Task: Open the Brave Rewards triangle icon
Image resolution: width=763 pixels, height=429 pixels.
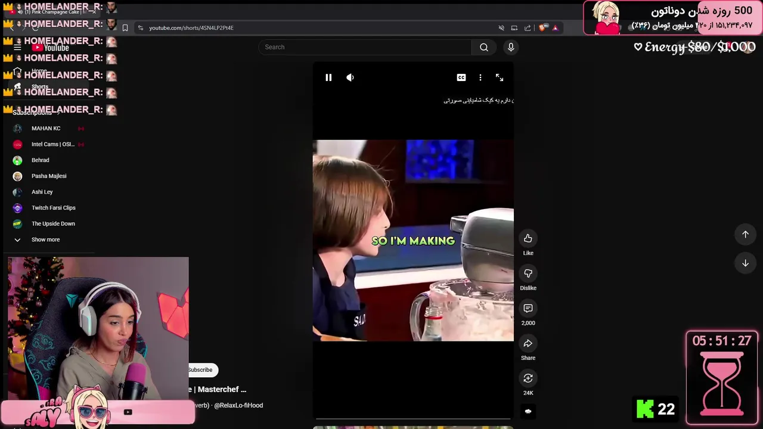Action: coord(555,28)
